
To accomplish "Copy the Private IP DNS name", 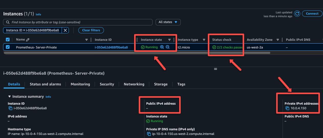I will tap(149, 134).
